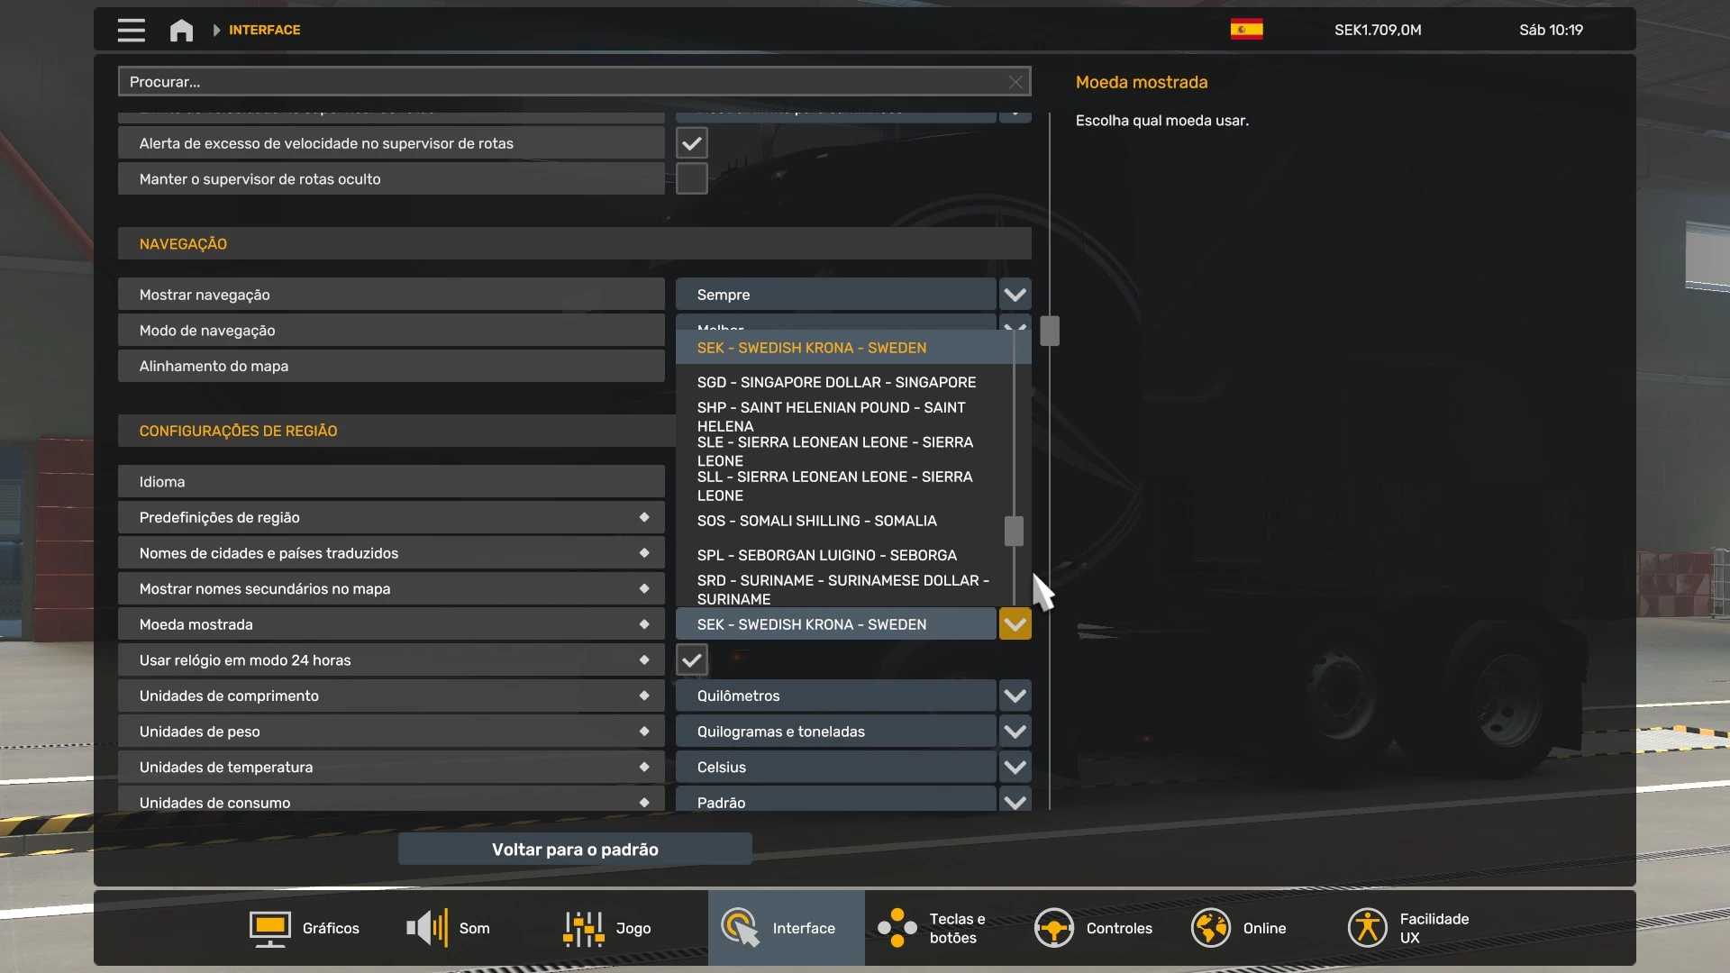Open Facilidade UX accessibility icon
Image resolution: width=1730 pixels, height=973 pixels.
pyautogui.click(x=1367, y=928)
